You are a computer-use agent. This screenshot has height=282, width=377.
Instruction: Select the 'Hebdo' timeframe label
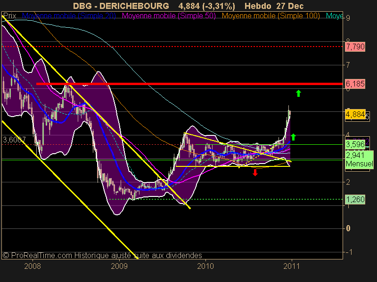258,6
